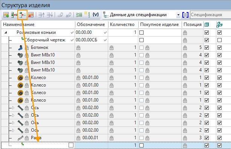Screen dimensions: 231x149
Task: Toggle Покупное изделие checkbox in Рама row
Action: (141, 138)
